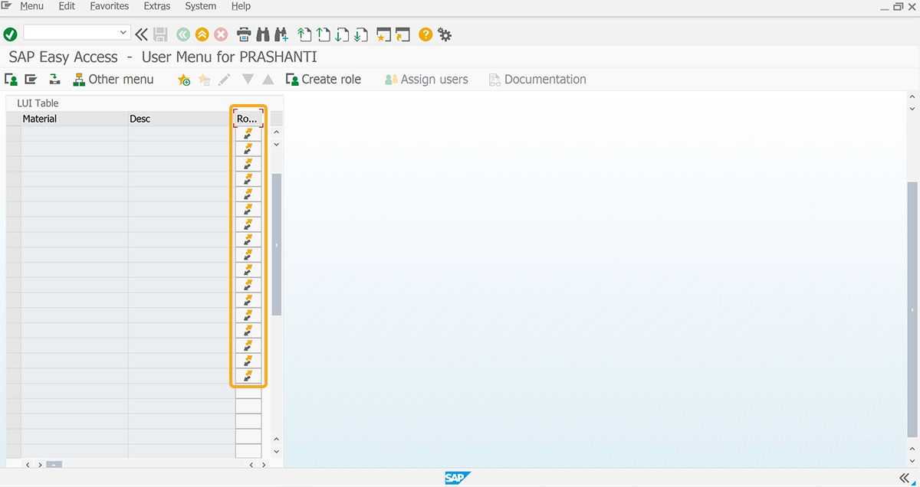
Task: Click the Assign users button
Action: tap(426, 79)
